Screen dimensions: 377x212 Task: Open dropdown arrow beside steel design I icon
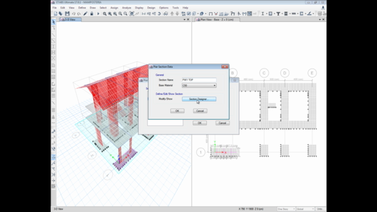tap(266, 14)
